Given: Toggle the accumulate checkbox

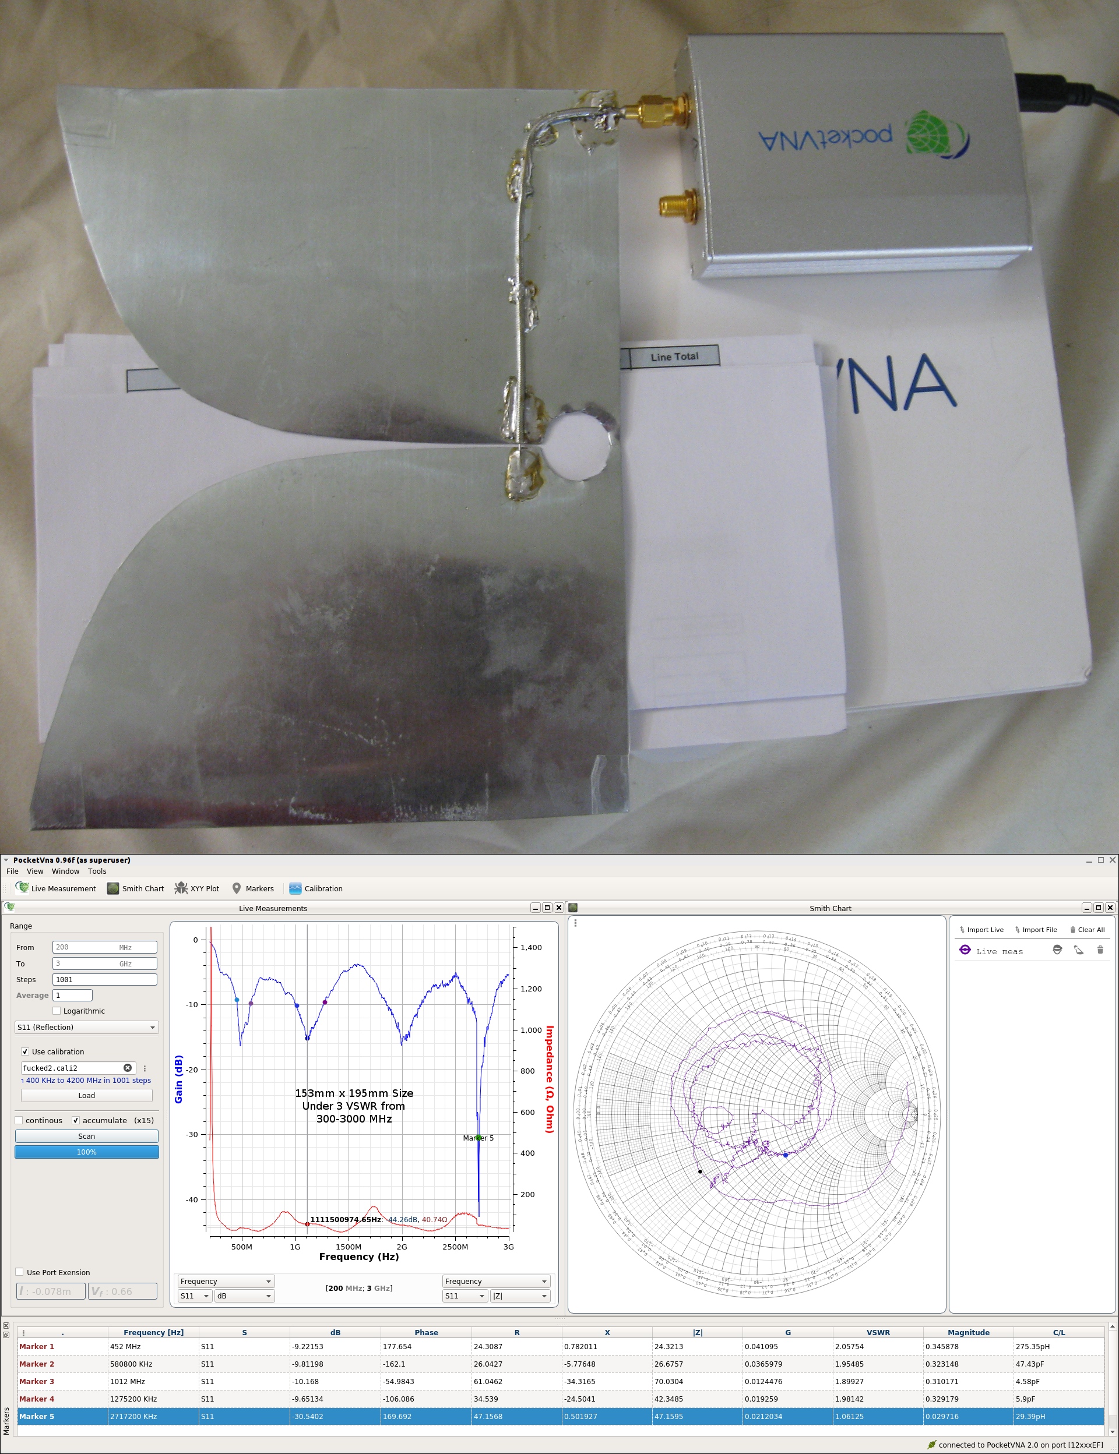Looking at the screenshot, I should click(75, 1120).
